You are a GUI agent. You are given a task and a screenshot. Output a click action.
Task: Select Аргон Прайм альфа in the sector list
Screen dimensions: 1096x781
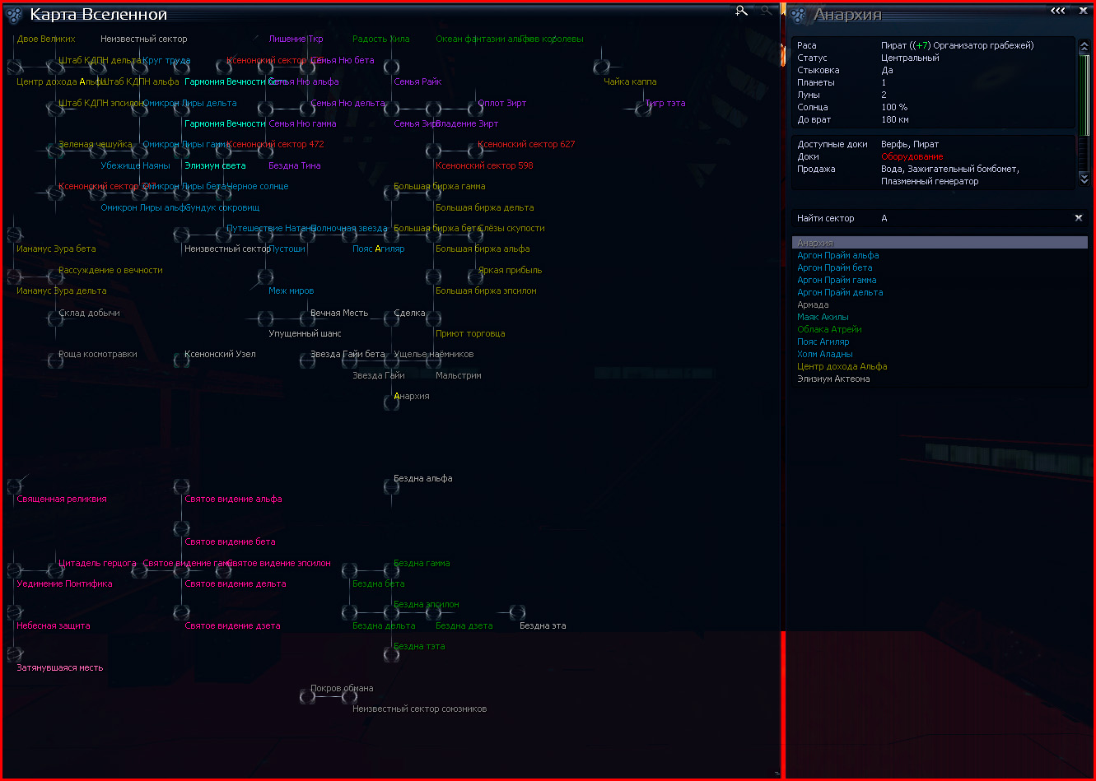pos(838,255)
